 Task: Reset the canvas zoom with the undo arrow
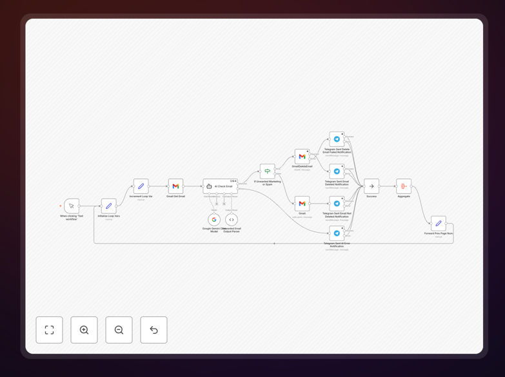pos(153,330)
